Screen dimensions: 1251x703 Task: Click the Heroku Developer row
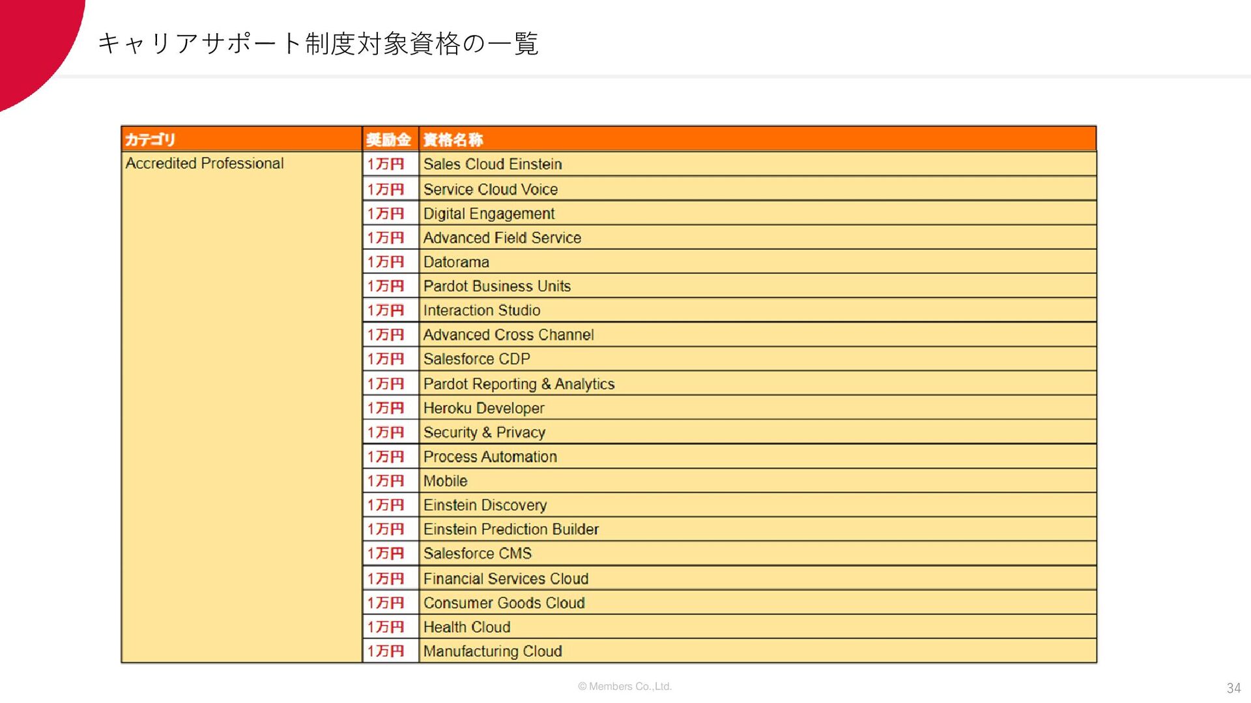758,407
